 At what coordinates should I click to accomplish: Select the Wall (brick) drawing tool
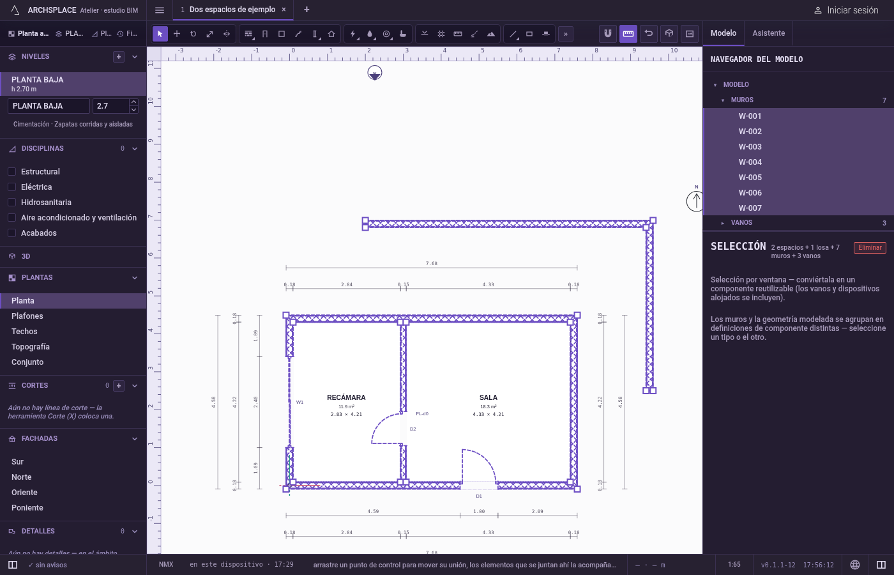[x=248, y=34]
